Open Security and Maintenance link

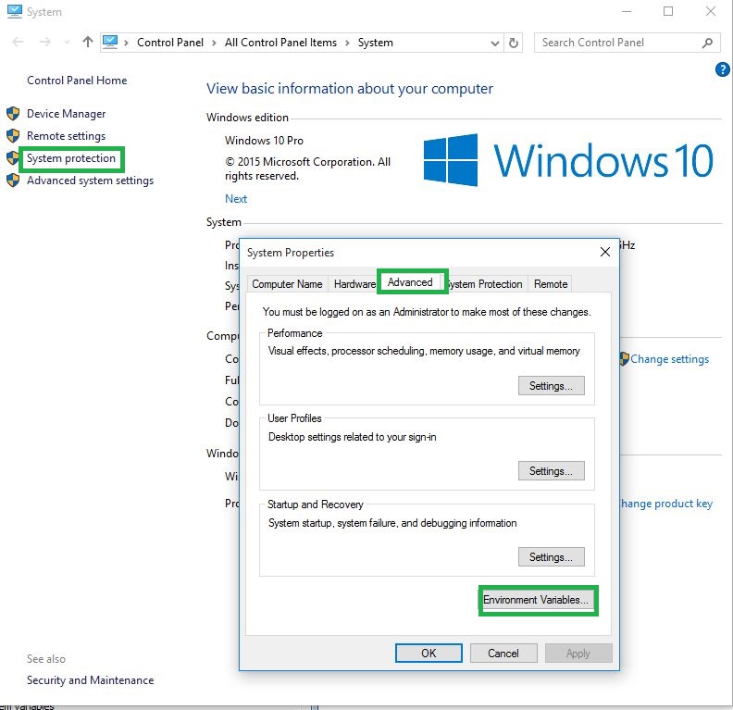pyautogui.click(x=90, y=680)
